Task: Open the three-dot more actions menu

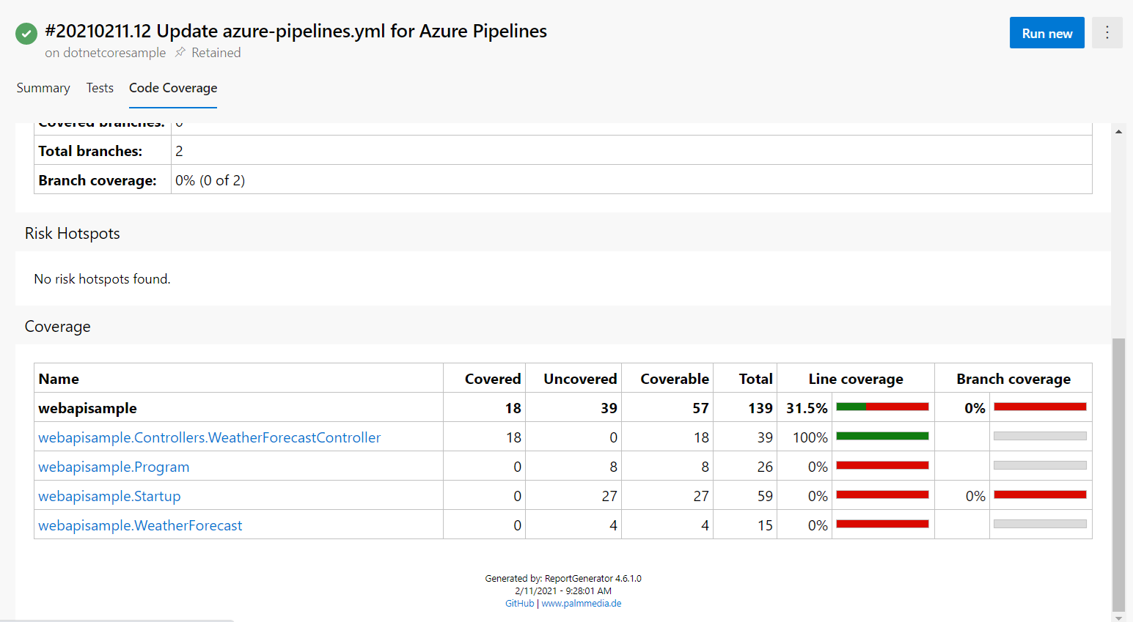Action: (x=1107, y=33)
